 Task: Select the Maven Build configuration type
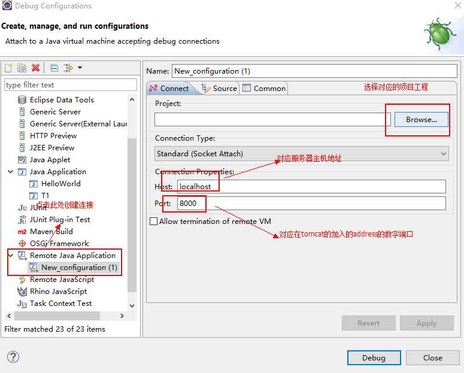tap(51, 232)
